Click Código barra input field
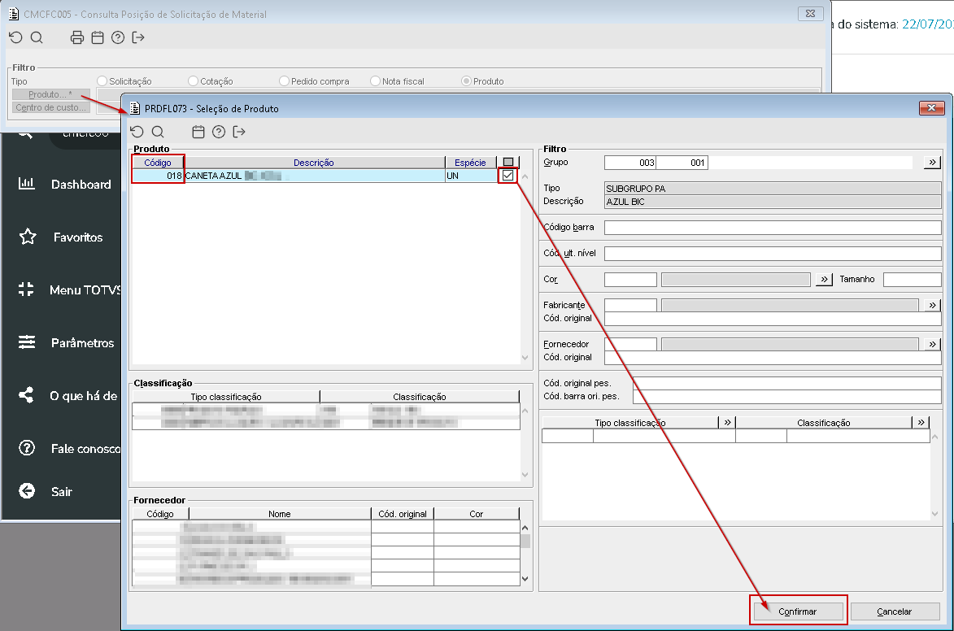 773,228
